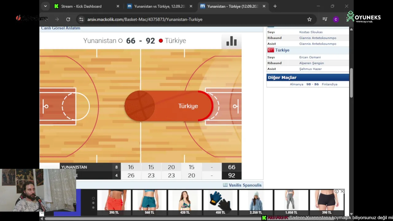The width and height of the screenshot is (393, 221).
Task: Open the 1.050 TL leggings ad
Action: point(291,202)
